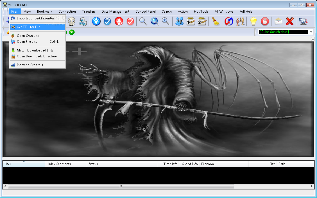Screen dimensions: 317x198
Task: Open Search with the plain magnifier icon
Action: click(143, 21)
